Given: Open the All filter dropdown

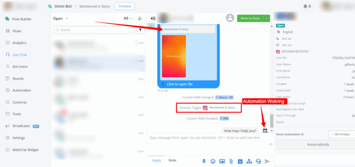Looking at the screenshot, I should coord(128,18).
